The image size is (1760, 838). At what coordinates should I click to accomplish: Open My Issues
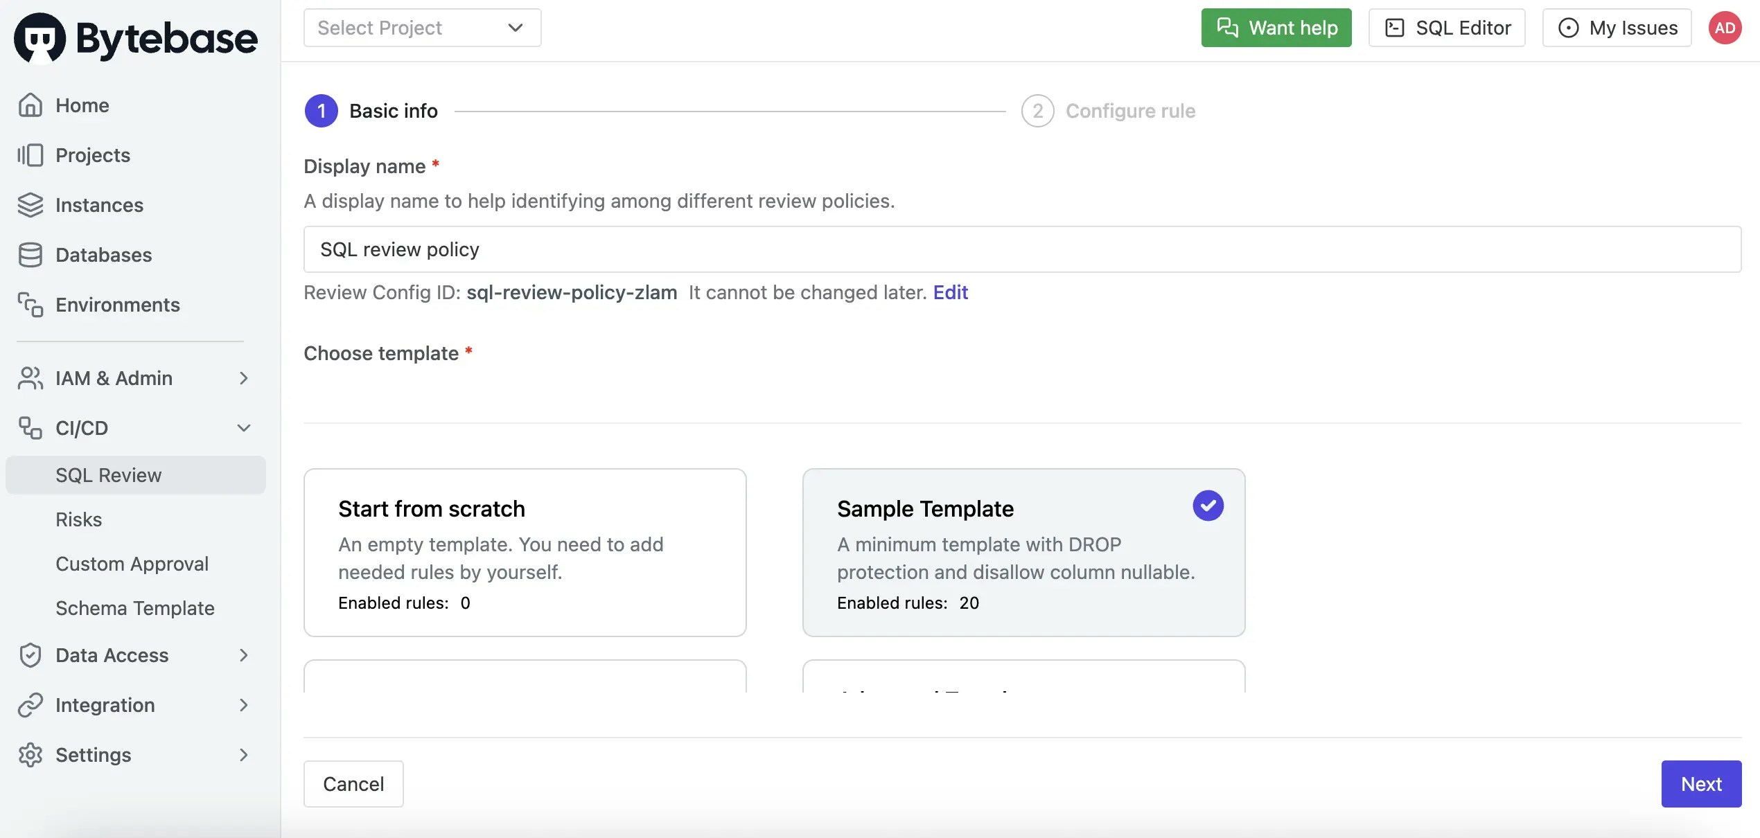tap(1617, 28)
